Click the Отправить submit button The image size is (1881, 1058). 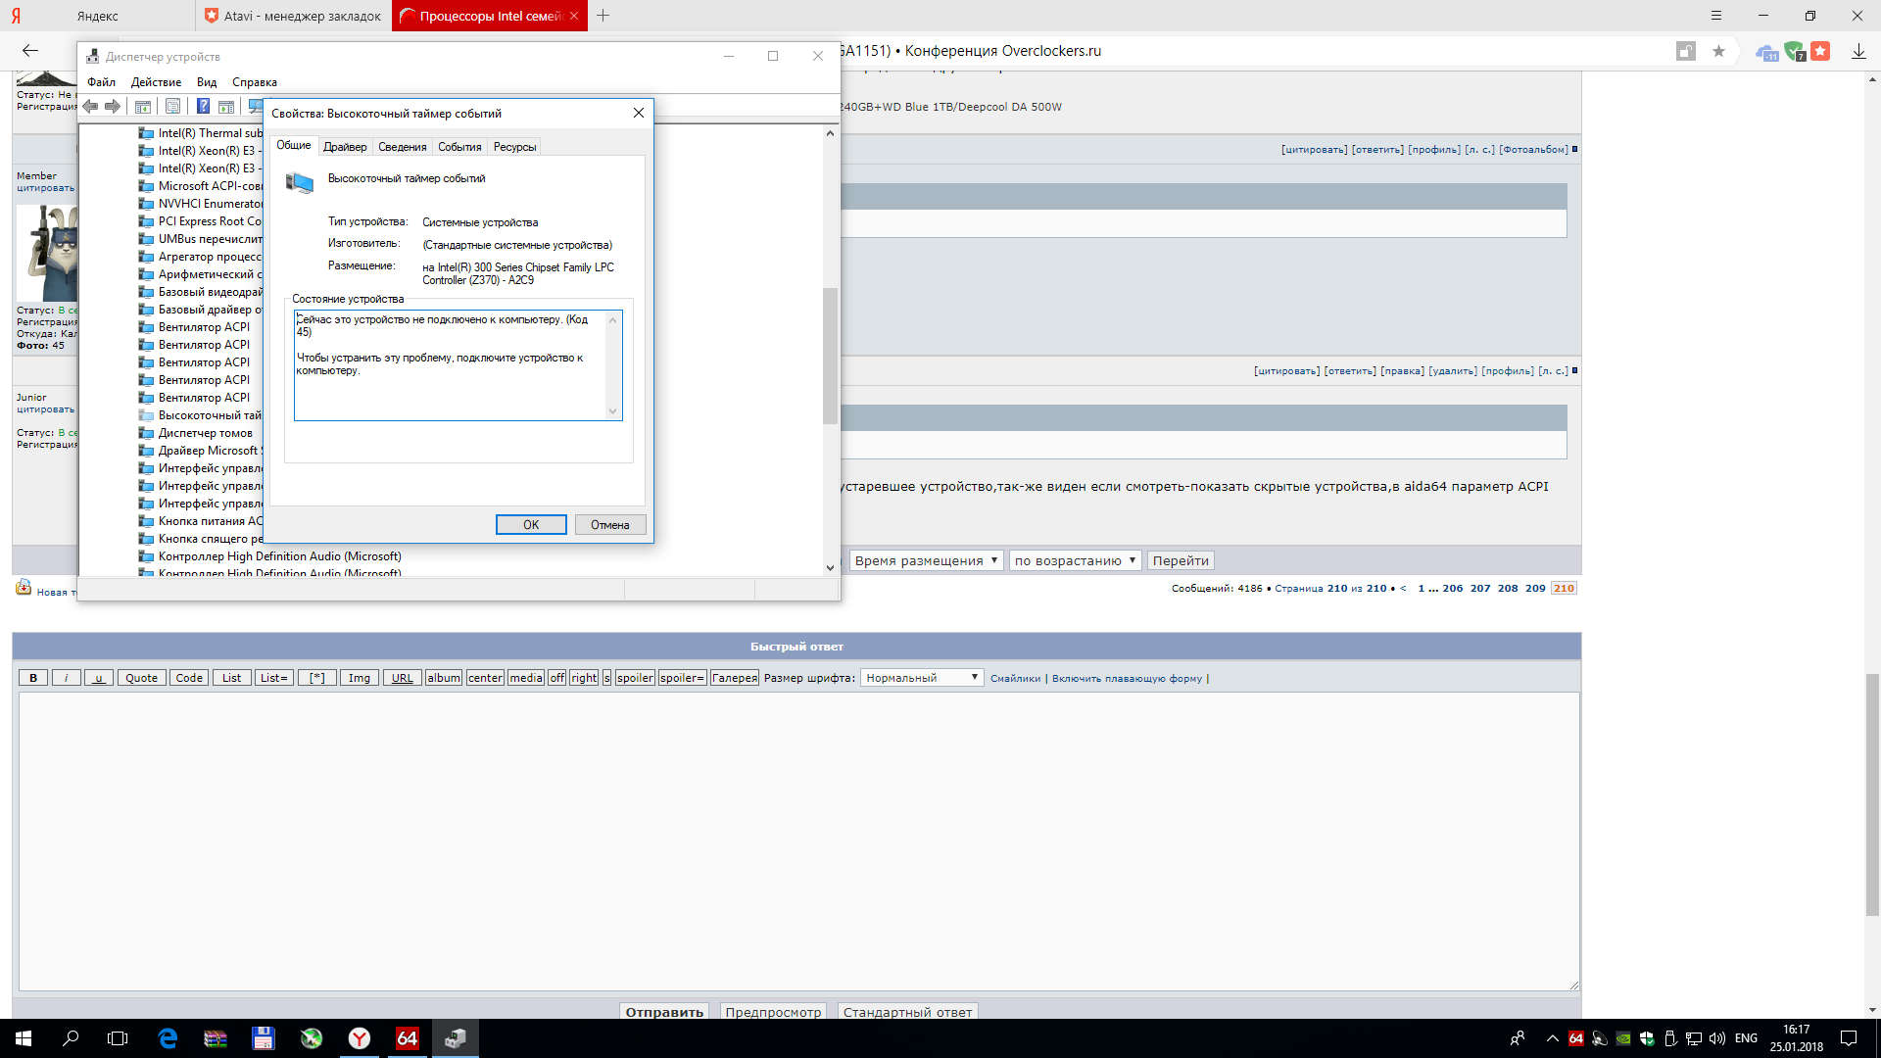pos(664,1011)
